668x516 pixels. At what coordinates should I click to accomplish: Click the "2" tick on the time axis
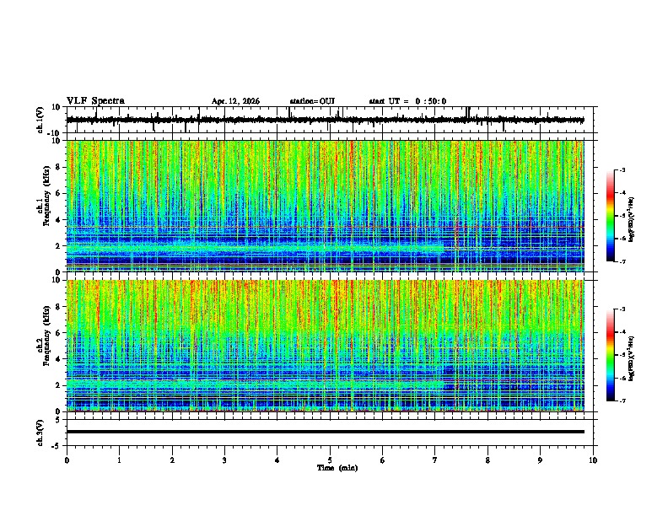172,460
